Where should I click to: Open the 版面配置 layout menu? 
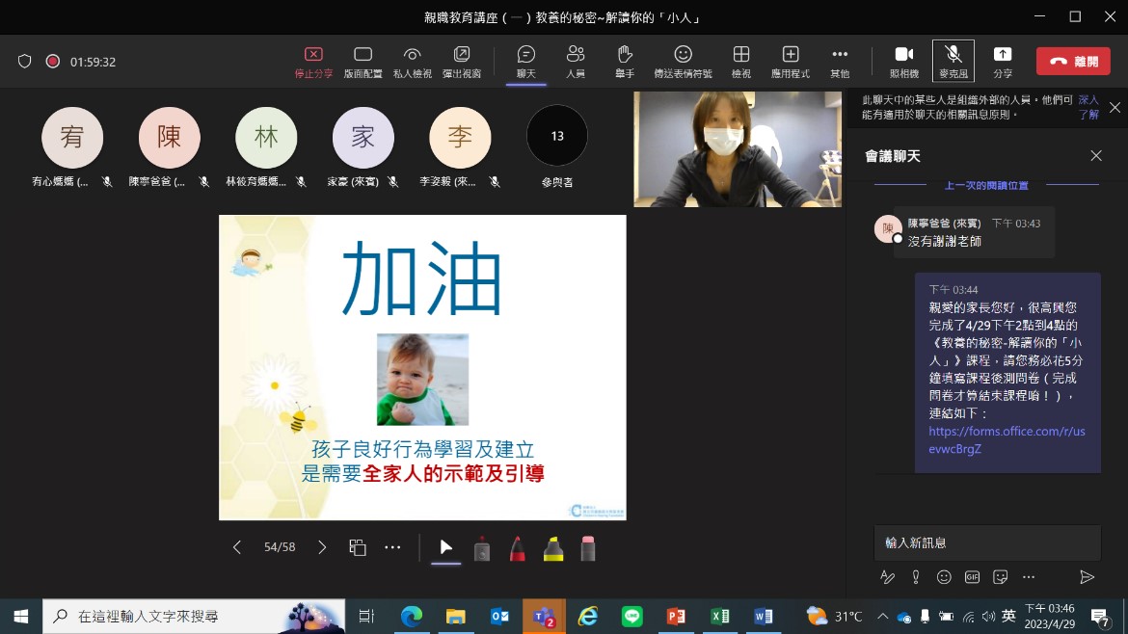pyautogui.click(x=363, y=55)
